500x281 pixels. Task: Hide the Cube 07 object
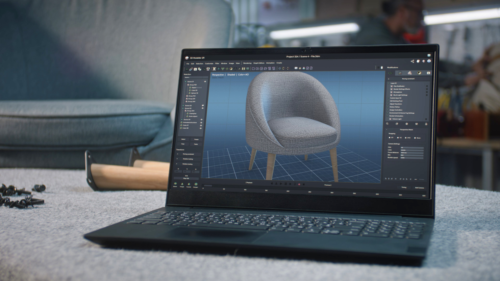coord(201,125)
